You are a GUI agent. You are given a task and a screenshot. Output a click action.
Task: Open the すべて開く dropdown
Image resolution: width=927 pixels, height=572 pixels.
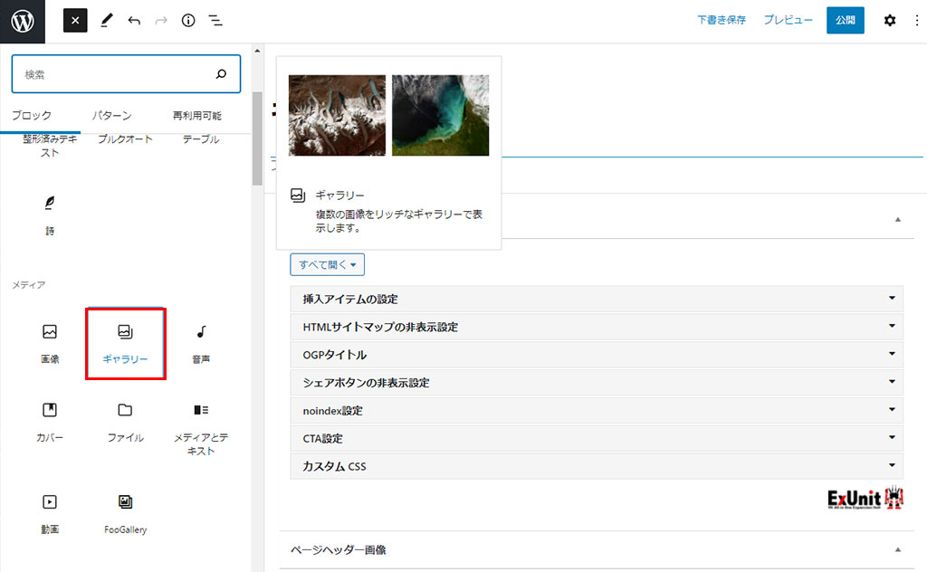pos(327,264)
